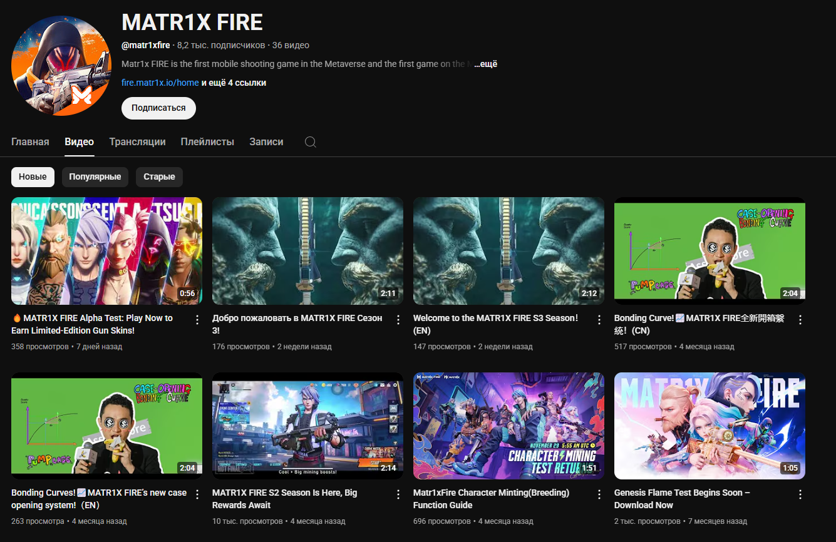Screen dimensions: 836x542
Task: Switch to the Трансляции tab
Action: (137, 142)
